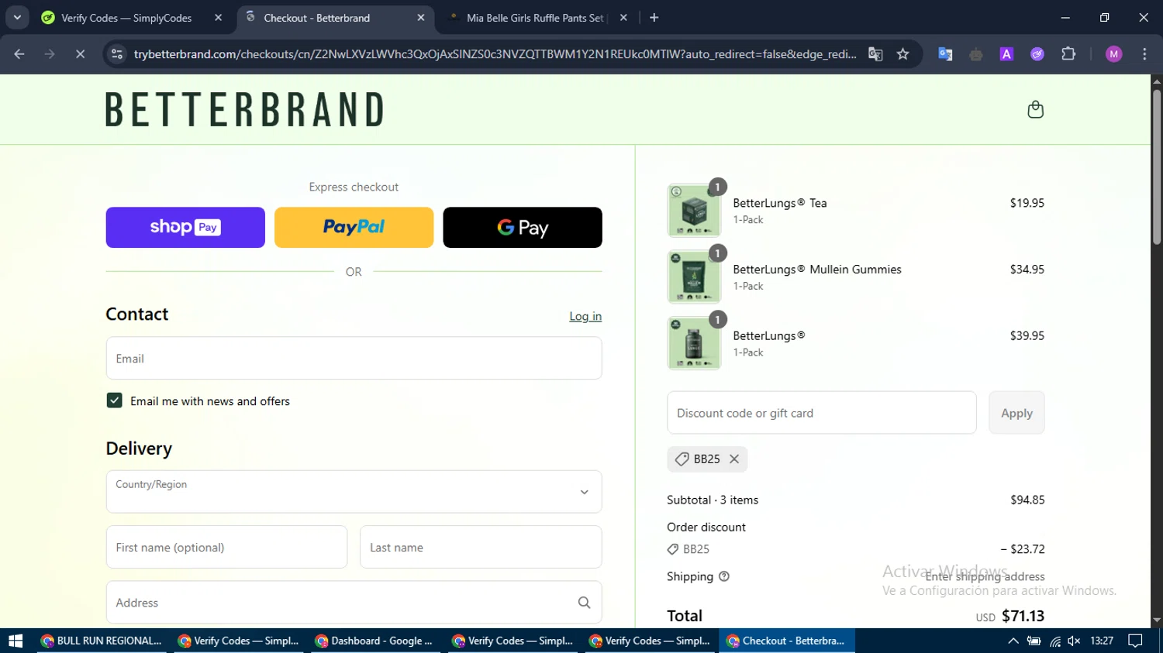Expand the Country/Region dropdown
Image resolution: width=1163 pixels, height=653 pixels.
click(354, 492)
